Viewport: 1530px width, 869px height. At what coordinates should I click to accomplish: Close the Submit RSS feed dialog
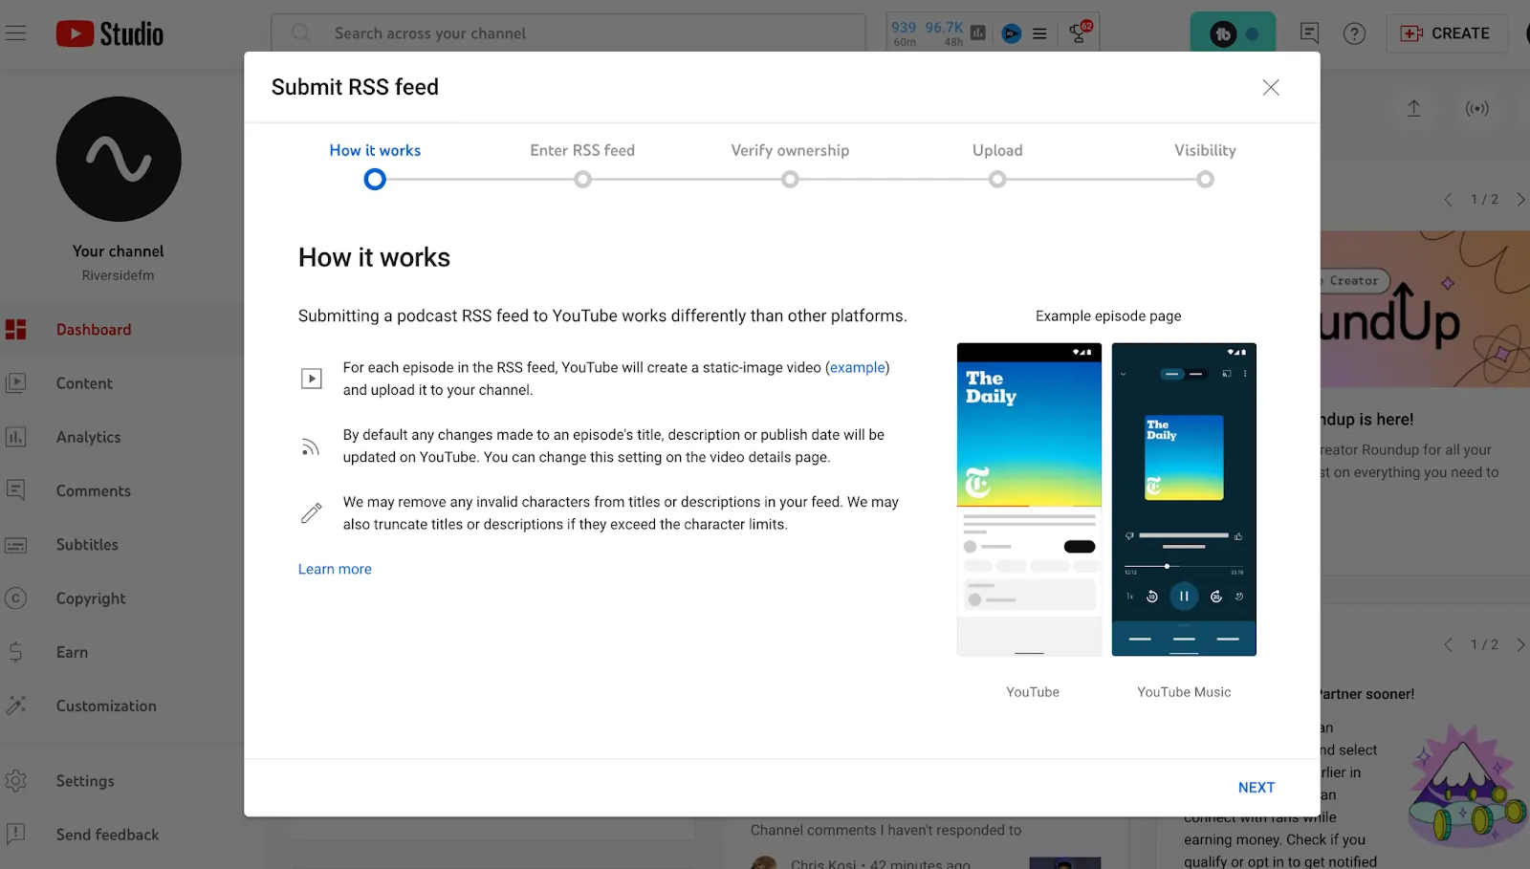click(1271, 88)
